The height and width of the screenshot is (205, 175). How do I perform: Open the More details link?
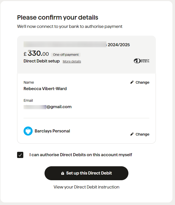click(72, 61)
